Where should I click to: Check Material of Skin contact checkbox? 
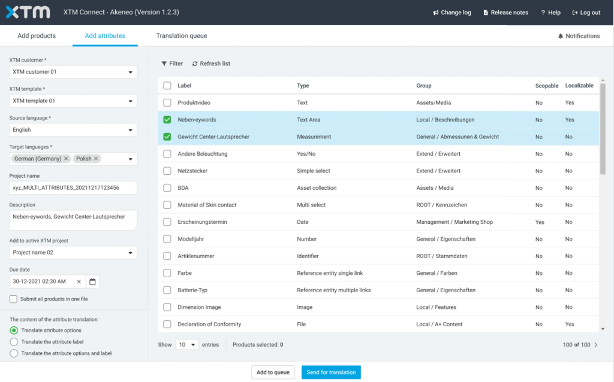(167, 205)
